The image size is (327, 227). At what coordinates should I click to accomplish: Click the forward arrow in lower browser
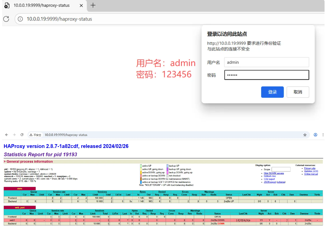click(14, 135)
